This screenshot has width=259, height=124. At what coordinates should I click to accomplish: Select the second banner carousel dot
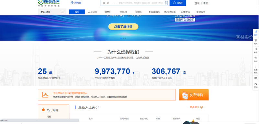(123, 38)
